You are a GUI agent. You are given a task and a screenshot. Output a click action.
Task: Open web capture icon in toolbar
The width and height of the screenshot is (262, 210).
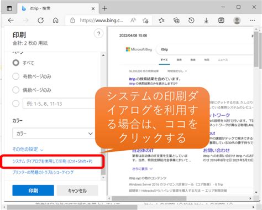click(221, 21)
